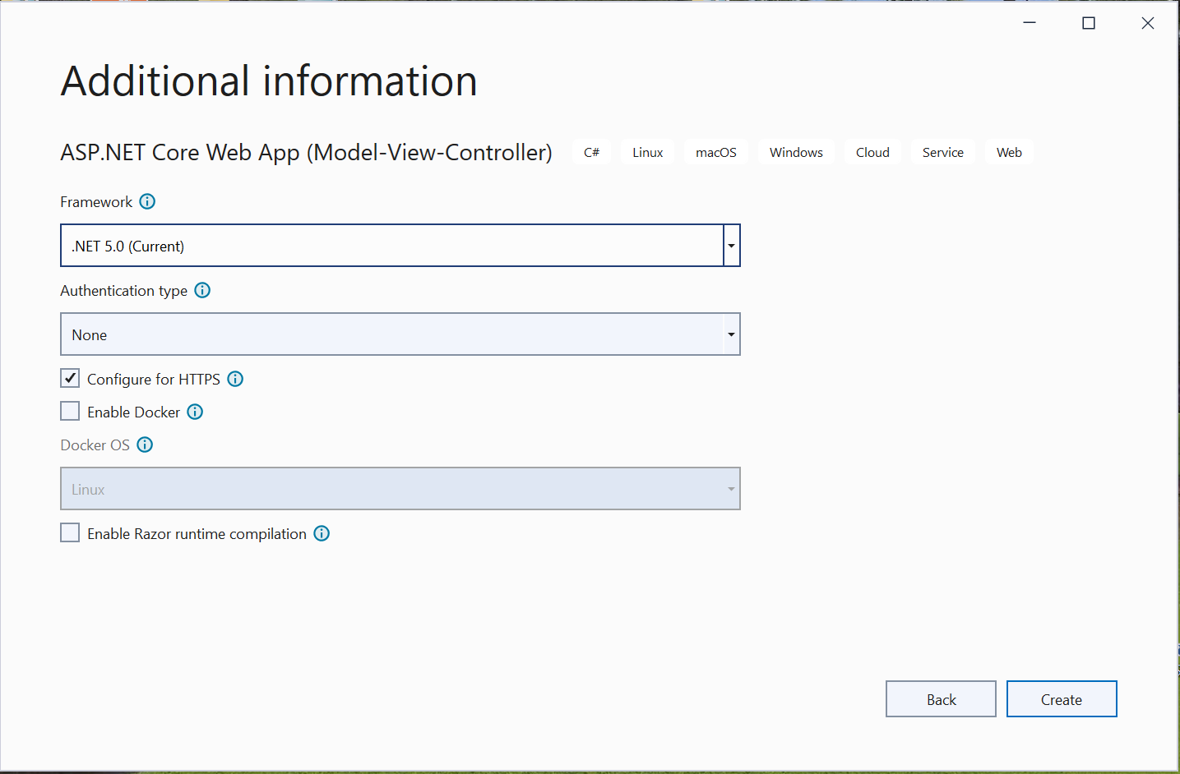Click the C# language tag
Image resolution: width=1180 pixels, height=774 pixels.
point(591,153)
